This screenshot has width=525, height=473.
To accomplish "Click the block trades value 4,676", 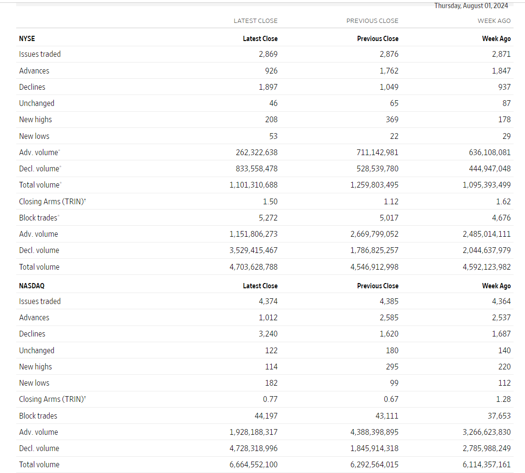I will 501,218.
